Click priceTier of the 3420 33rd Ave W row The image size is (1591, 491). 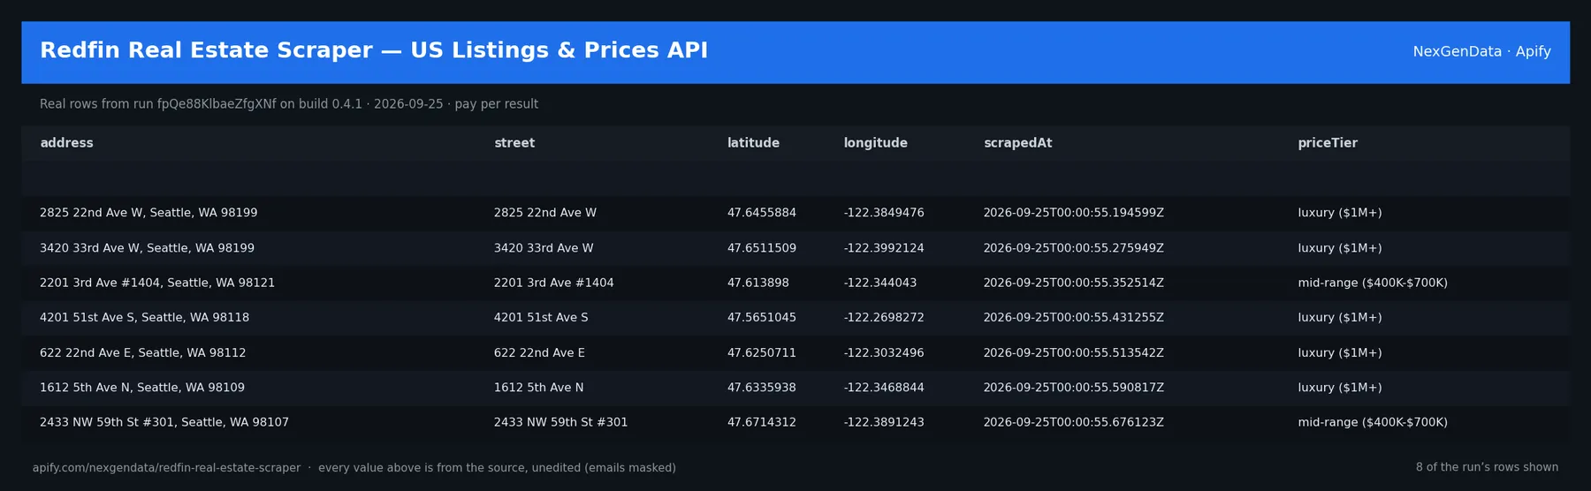click(x=1340, y=248)
